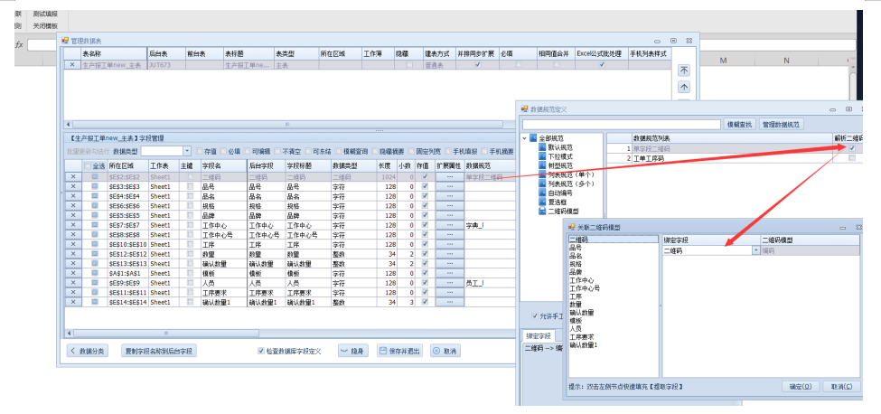
Task: Collapse the 全部规范 tree root
Action: (524, 136)
